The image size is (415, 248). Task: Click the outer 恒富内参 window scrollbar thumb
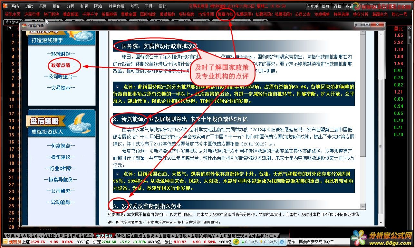[x=381, y=146]
